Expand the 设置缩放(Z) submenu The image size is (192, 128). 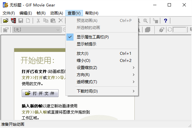(x=102, y=67)
